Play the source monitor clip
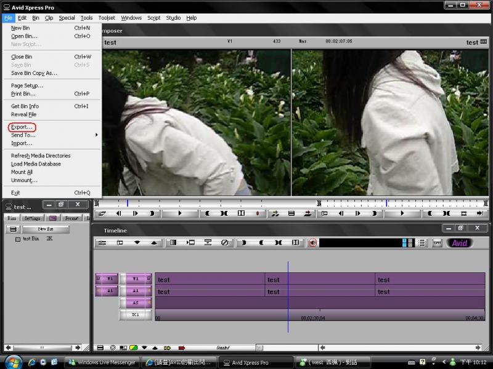 coord(180,213)
